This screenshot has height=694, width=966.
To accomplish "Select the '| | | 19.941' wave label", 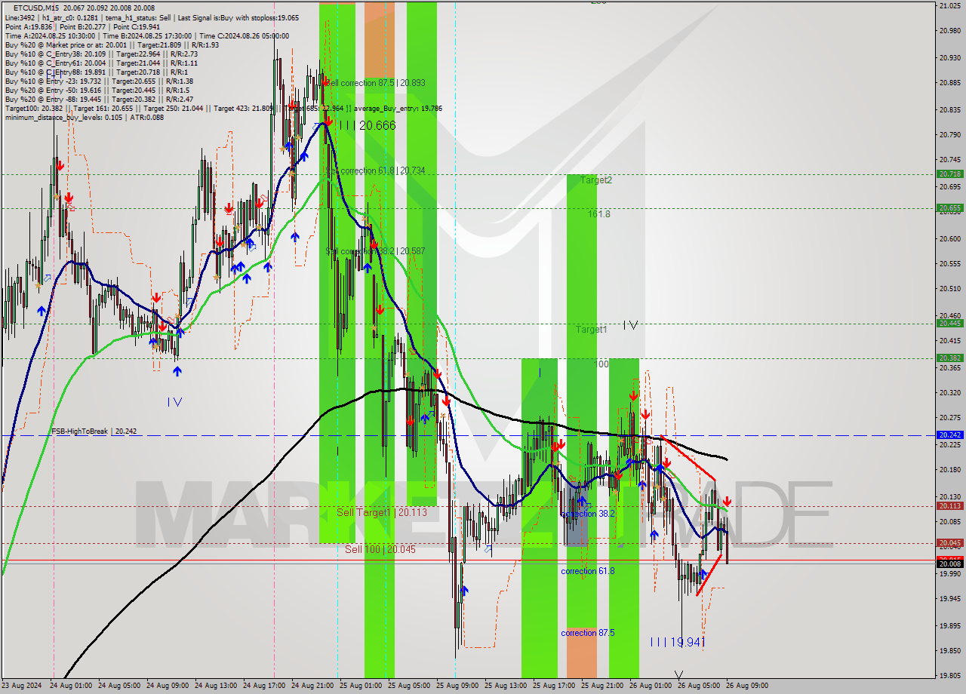I will (678, 643).
